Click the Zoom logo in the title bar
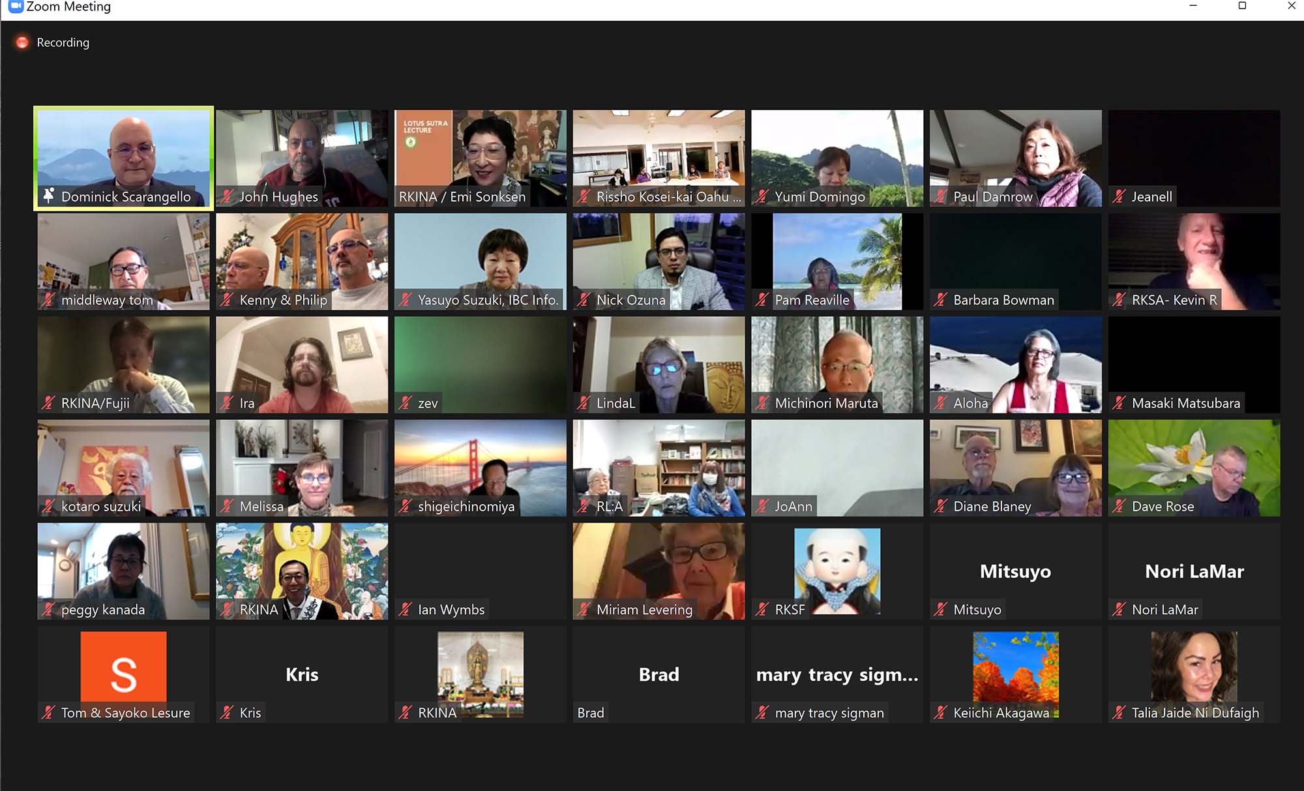 [x=16, y=7]
